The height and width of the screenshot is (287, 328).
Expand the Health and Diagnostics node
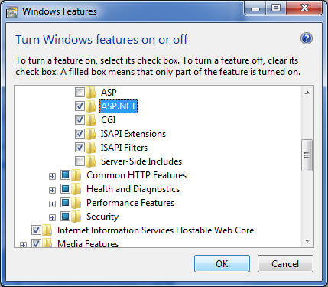(x=52, y=190)
